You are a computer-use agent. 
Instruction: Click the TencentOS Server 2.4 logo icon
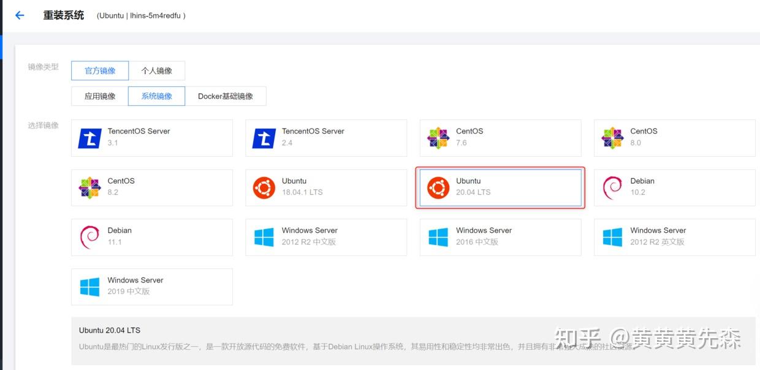pos(264,138)
